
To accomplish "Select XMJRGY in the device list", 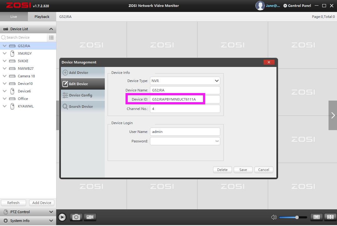I will tap(28, 53).
